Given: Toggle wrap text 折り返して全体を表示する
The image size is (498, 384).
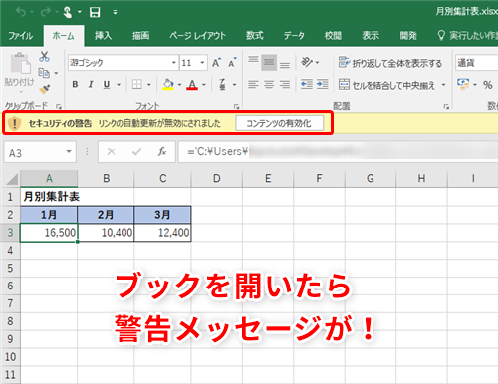Looking at the screenshot, I should [390, 63].
